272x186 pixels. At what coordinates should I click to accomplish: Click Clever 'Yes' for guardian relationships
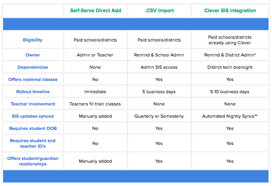[x=230, y=161]
